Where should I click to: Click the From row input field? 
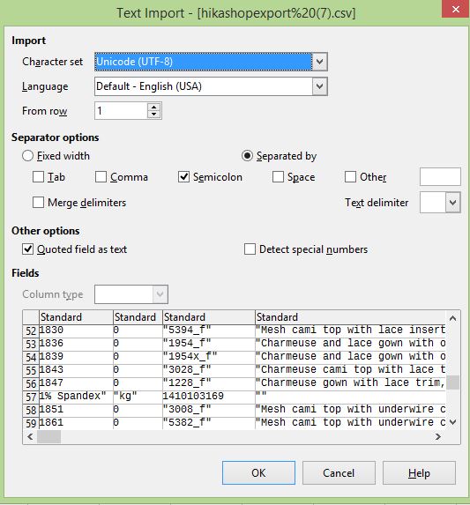pos(121,111)
